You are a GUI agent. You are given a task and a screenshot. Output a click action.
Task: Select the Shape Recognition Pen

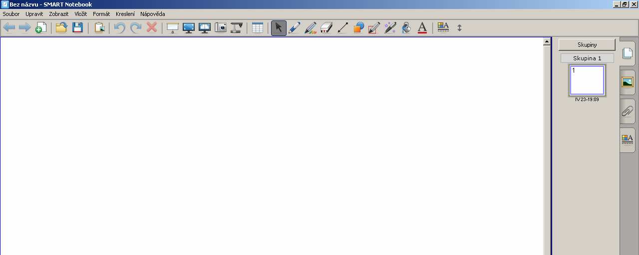point(374,28)
